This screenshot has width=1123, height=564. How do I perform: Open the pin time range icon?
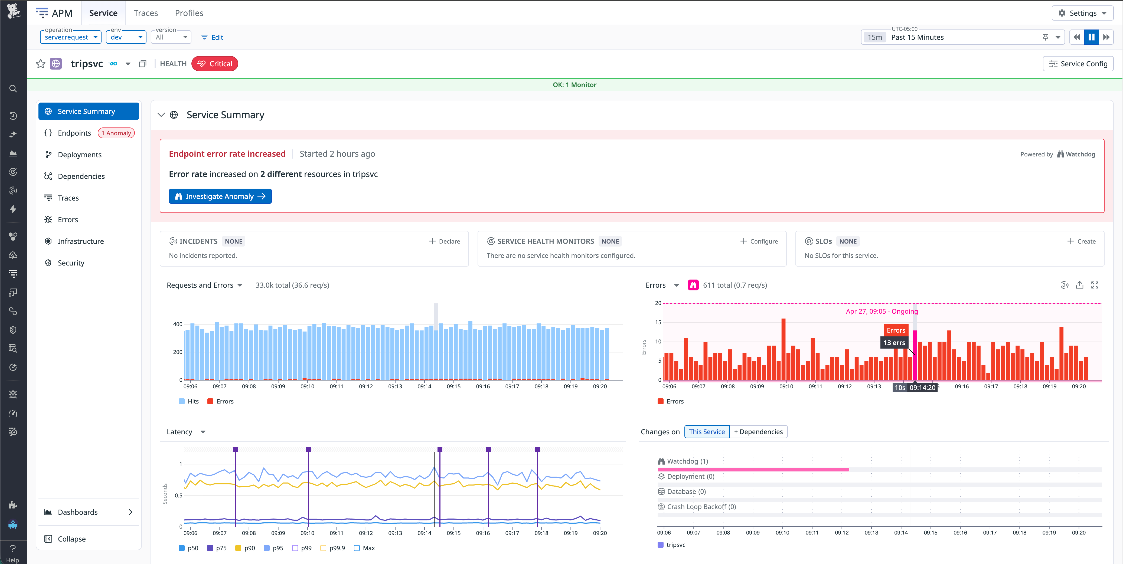[1045, 38]
